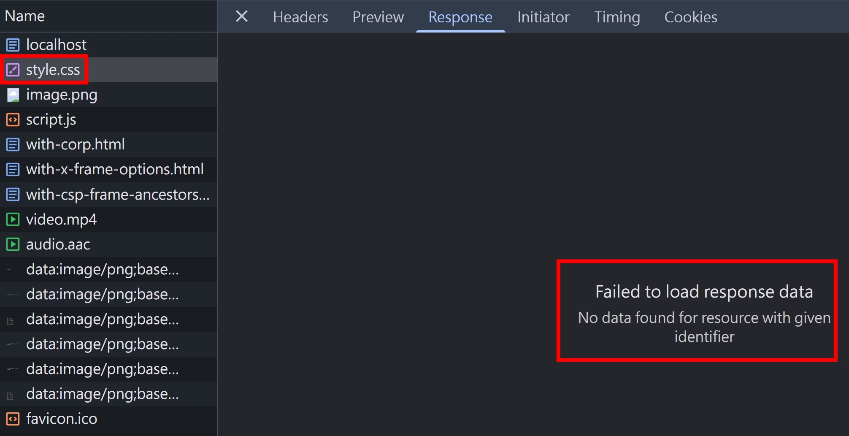This screenshot has width=849, height=436.
Task: Switch to the Timing tab
Action: 617,17
